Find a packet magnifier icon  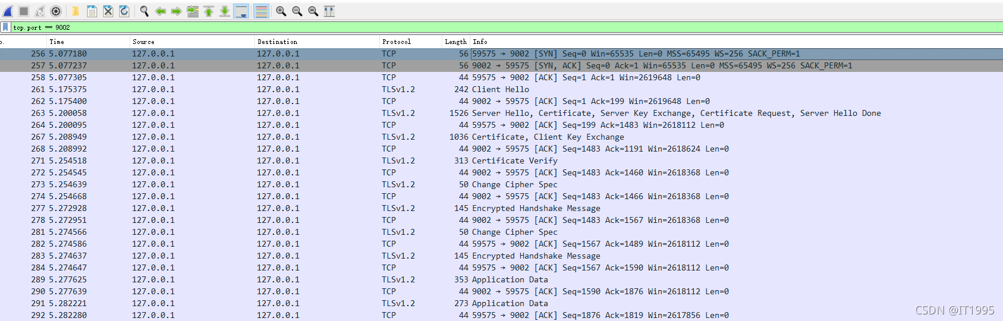(144, 11)
